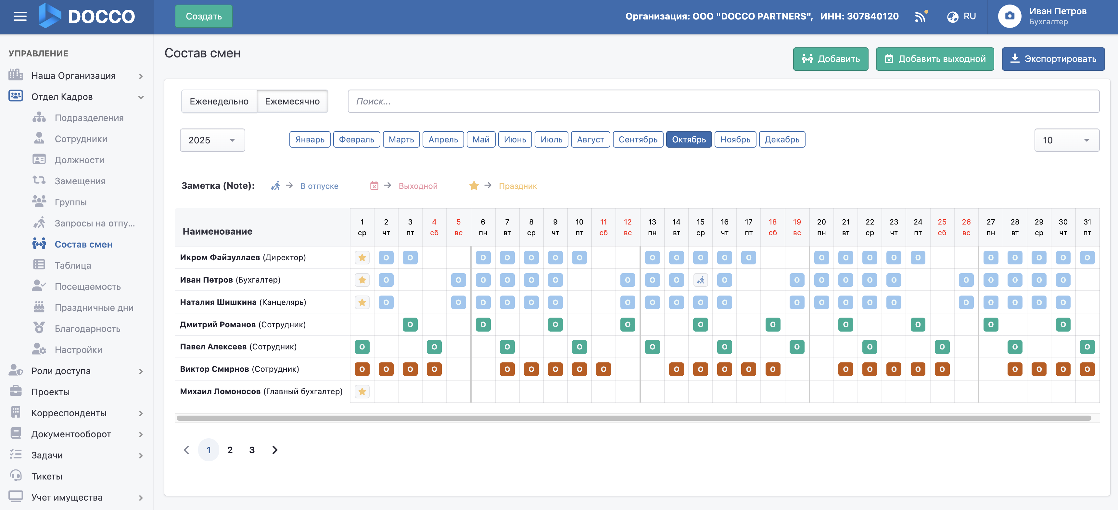The height and width of the screenshot is (510, 1118).
Task: Click the Добавить выходной button
Action: click(x=934, y=59)
